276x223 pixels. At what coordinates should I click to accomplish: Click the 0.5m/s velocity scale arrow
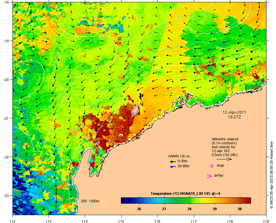click(224, 159)
